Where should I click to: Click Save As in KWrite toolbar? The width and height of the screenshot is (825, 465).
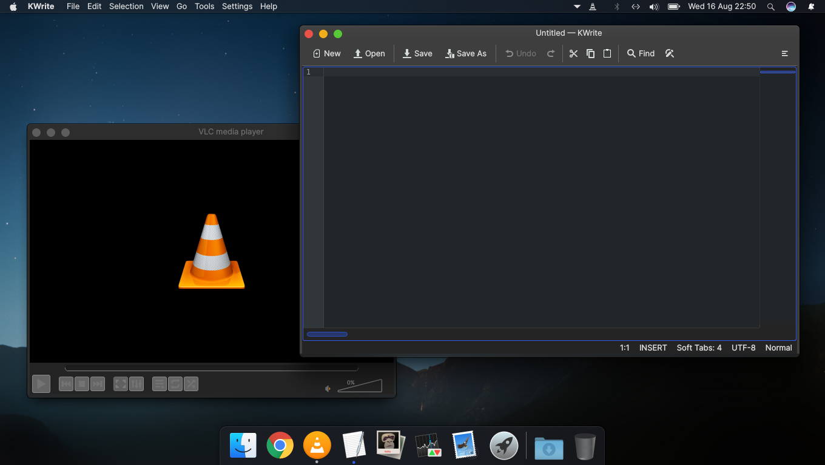[466, 53]
